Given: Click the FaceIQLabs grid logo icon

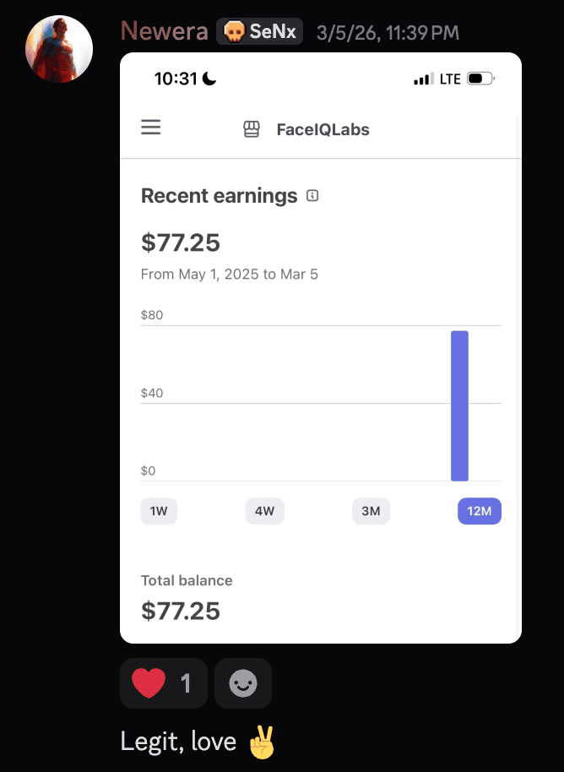Looking at the screenshot, I should tap(251, 129).
